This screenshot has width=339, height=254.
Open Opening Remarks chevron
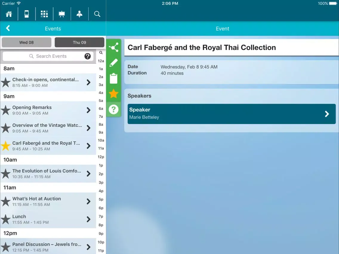click(88, 110)
